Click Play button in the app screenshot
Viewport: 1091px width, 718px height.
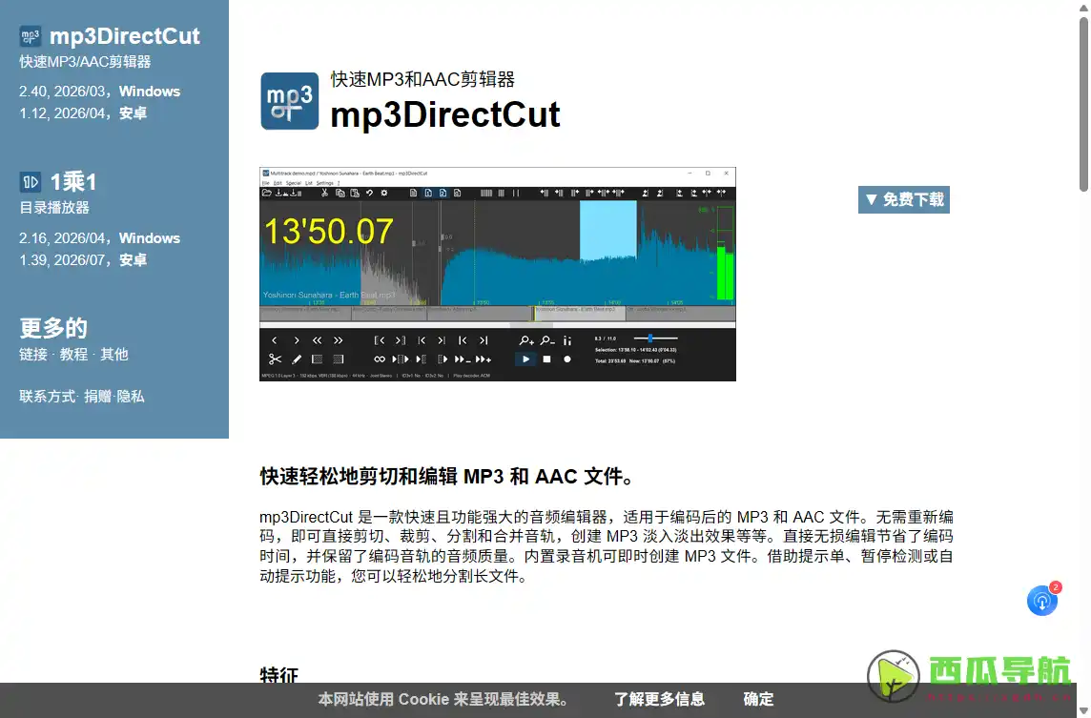(525, 359)
